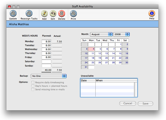Viewport: 166px width, 120px height.
Task: Select calendar day 17
Action: pyautogui.click(x=84, y=58)
